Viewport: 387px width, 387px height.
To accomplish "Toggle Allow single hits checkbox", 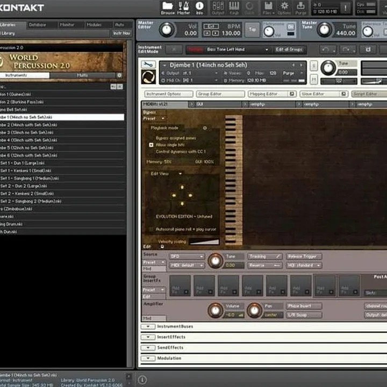I will point(151,145).
